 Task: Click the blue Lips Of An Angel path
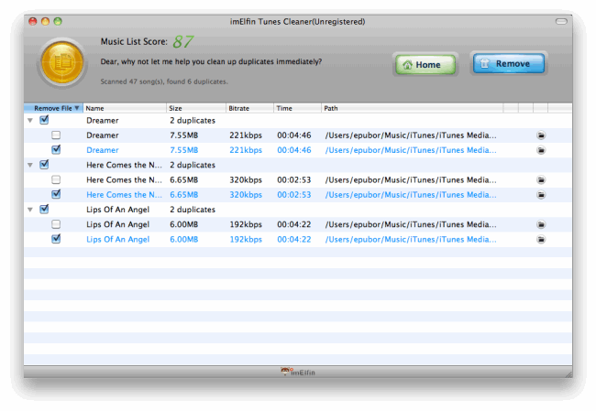point(411,240)
